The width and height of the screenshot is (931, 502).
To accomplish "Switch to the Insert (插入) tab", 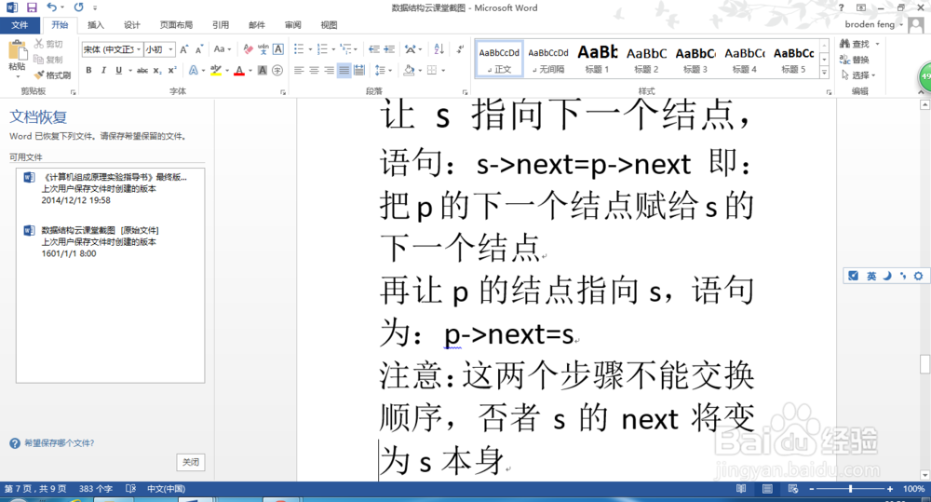I will click(96, 25).
